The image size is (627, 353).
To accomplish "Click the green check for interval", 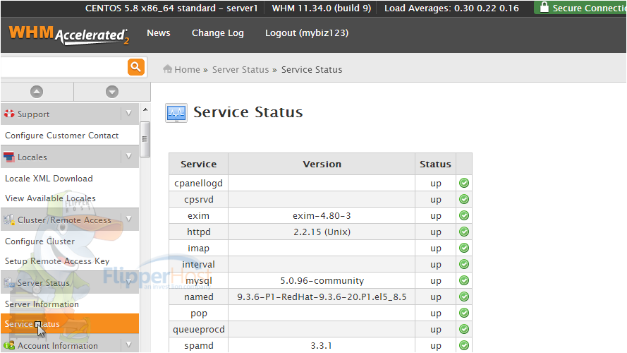I will [x=464, y=264].
